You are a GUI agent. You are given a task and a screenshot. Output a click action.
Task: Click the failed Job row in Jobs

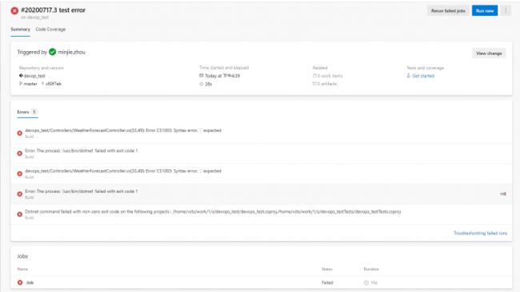(x=262, y=282)
